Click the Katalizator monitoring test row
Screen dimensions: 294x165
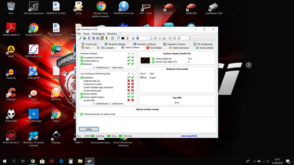point(107,78)
